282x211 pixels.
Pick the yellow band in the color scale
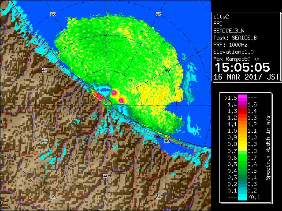(x=242, y=145)
